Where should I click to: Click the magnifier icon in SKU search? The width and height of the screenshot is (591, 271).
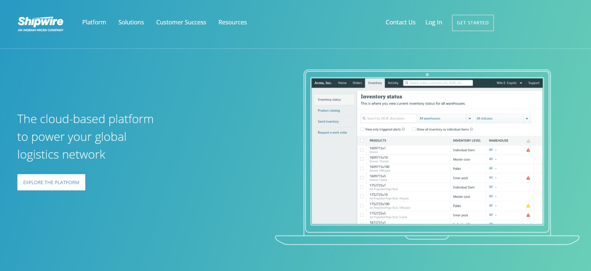point(364,118)
